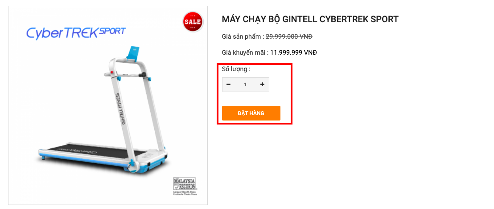The width and height of the screenshot is (494, 209).
Task: Click the orange ĐẶT HÀNG button
Action: point(251,113)
